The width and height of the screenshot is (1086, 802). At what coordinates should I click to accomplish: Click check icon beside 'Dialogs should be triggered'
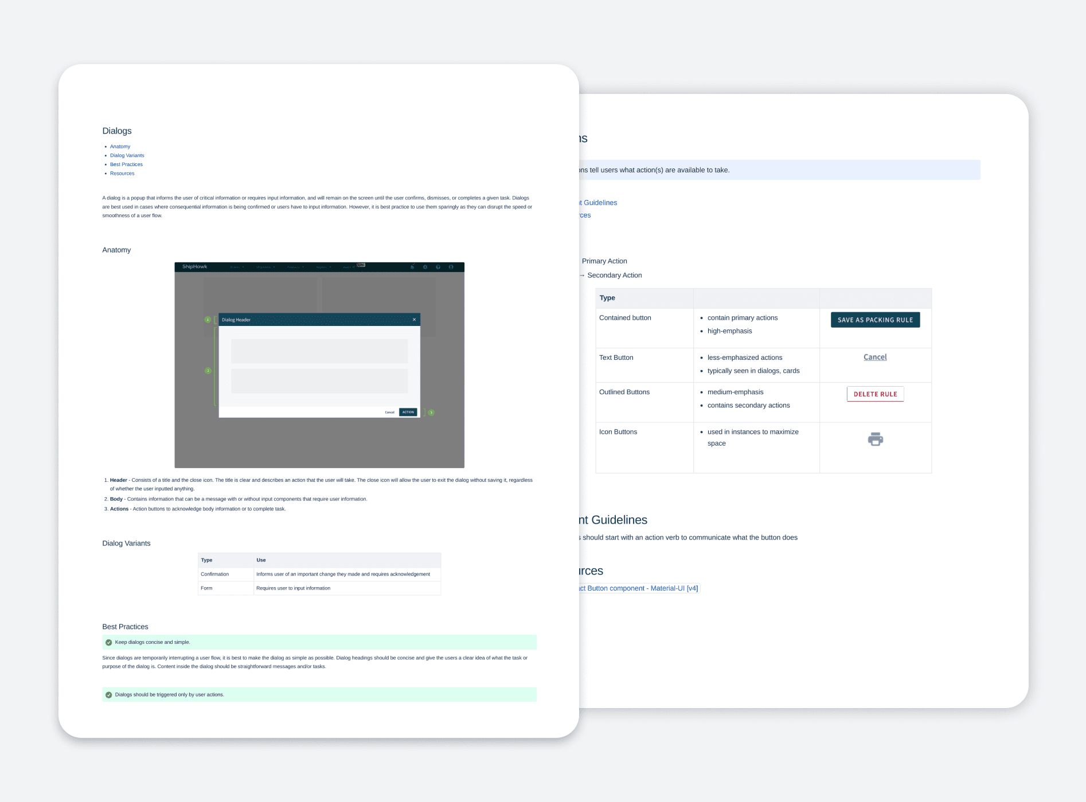pyautogui.click(x=108, y=695)
